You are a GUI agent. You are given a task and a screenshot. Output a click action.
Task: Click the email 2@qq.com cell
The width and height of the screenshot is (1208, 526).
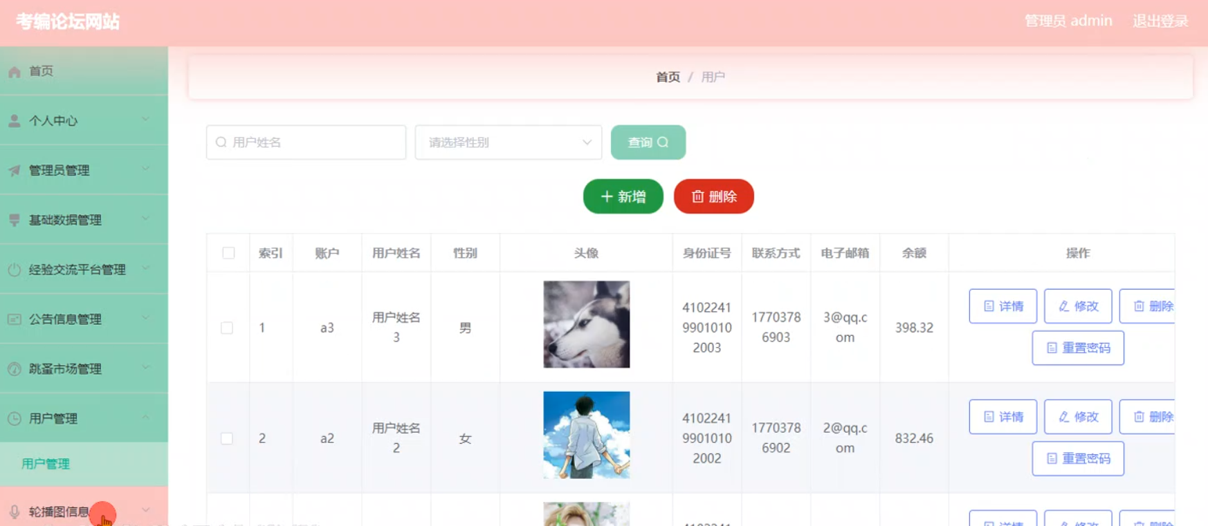[x=845, y=438]
